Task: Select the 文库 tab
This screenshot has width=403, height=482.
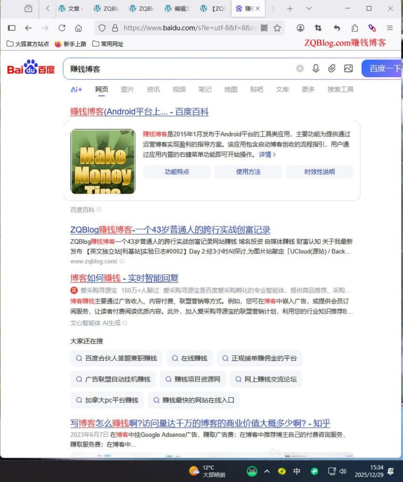Action: pos(282,89)
